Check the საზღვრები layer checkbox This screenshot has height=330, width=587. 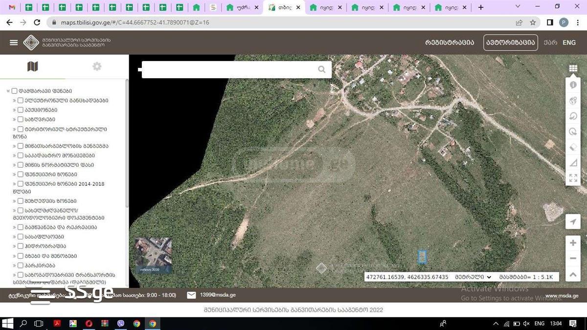(21, 119)
